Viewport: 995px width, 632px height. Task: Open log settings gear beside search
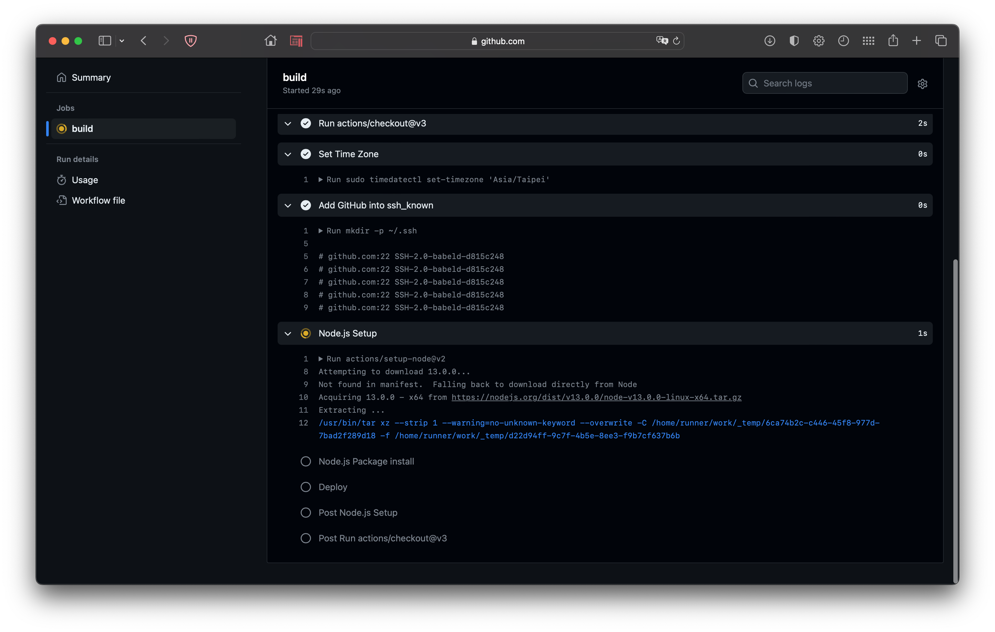(922, 84)
